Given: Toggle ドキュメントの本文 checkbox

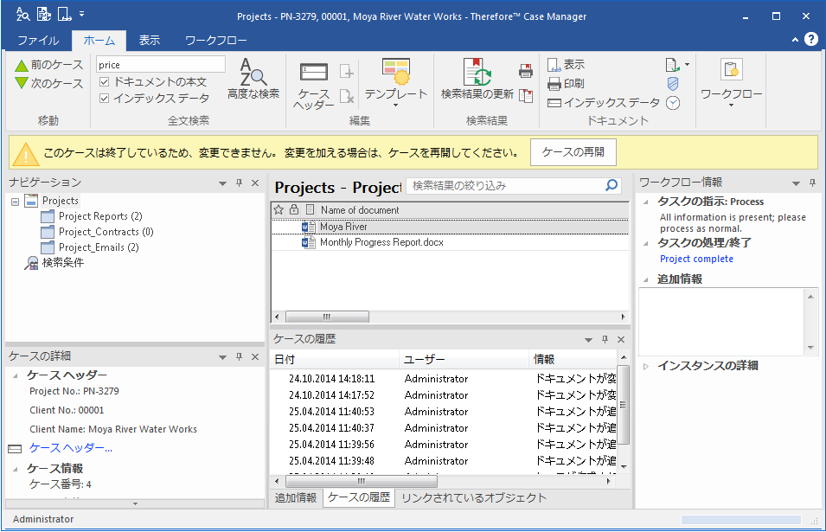Looking at the screenshot, I should click(x=105, y=81).
